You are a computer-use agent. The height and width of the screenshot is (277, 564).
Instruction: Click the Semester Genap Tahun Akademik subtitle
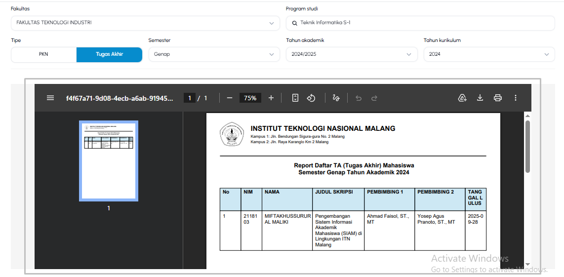[354, 173]
